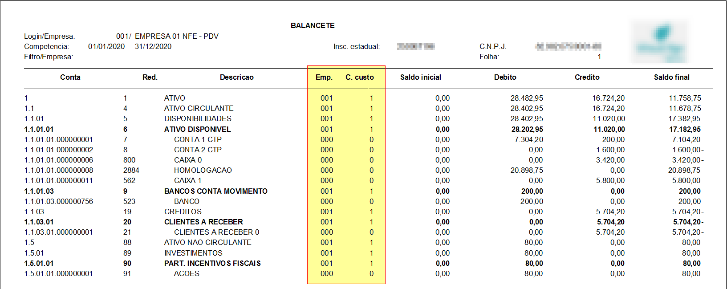Select 'BANCOS CONTA MOVIMENTO' description
The width and height of the screenshot is (727, 289).
pyautogui.click(x=216, y=191)
